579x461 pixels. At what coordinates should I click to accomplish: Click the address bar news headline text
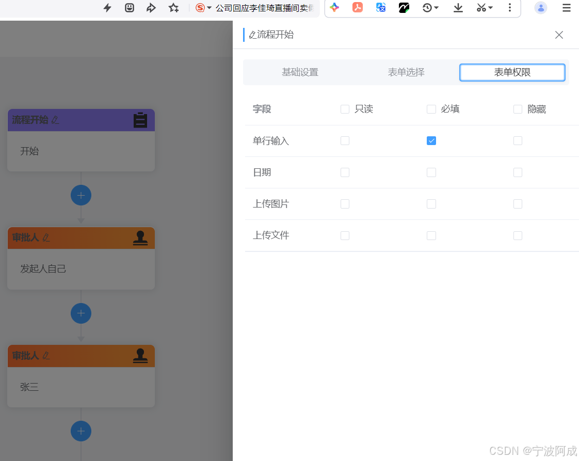264,8
